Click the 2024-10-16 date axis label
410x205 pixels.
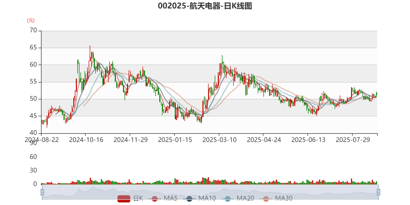(86, 140)
